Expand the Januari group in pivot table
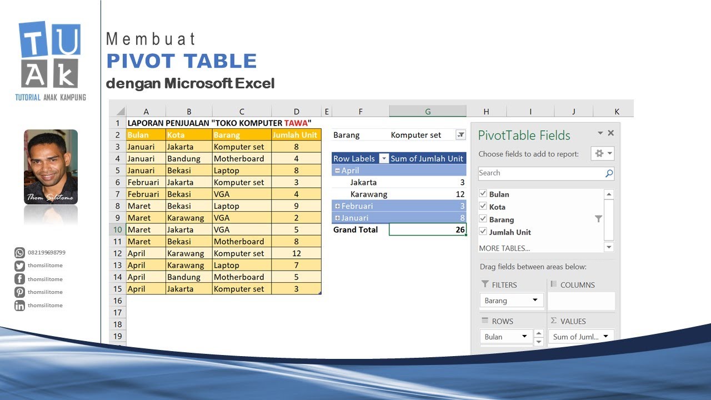711x400 pixels. [x=337, y=218]
